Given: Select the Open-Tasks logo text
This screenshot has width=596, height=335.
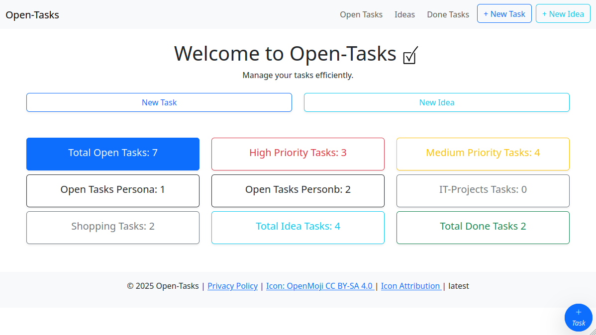Looking at the screenshot, I should tap(32, 15).
